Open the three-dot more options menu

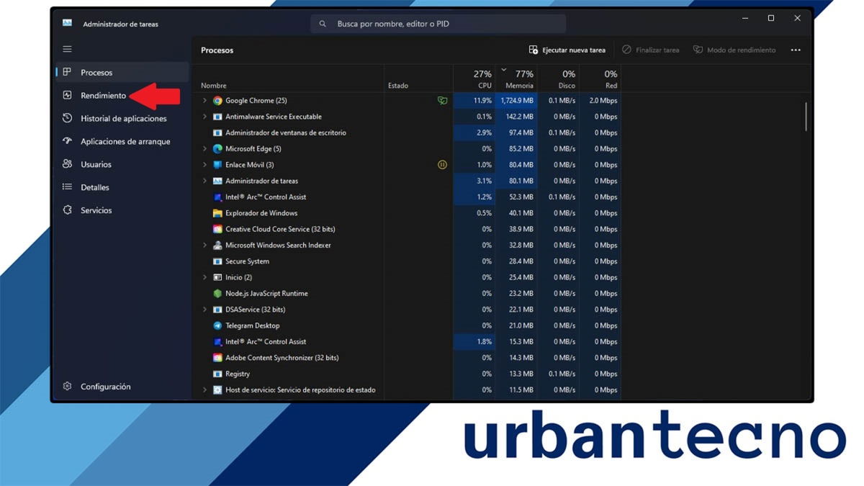coord(795,50)
